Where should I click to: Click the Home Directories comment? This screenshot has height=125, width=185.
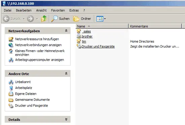pos(142,41)
